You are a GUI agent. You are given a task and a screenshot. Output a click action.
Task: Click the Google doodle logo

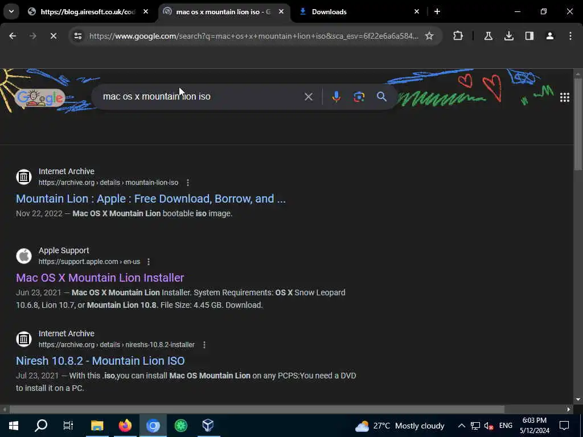(x=40, y=98)
